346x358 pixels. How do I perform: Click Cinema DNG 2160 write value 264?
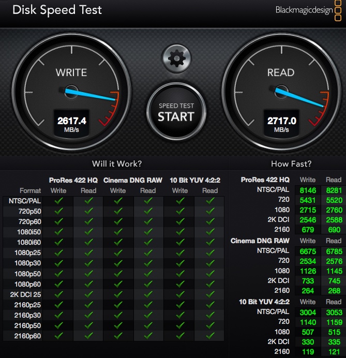coord(308,291)
